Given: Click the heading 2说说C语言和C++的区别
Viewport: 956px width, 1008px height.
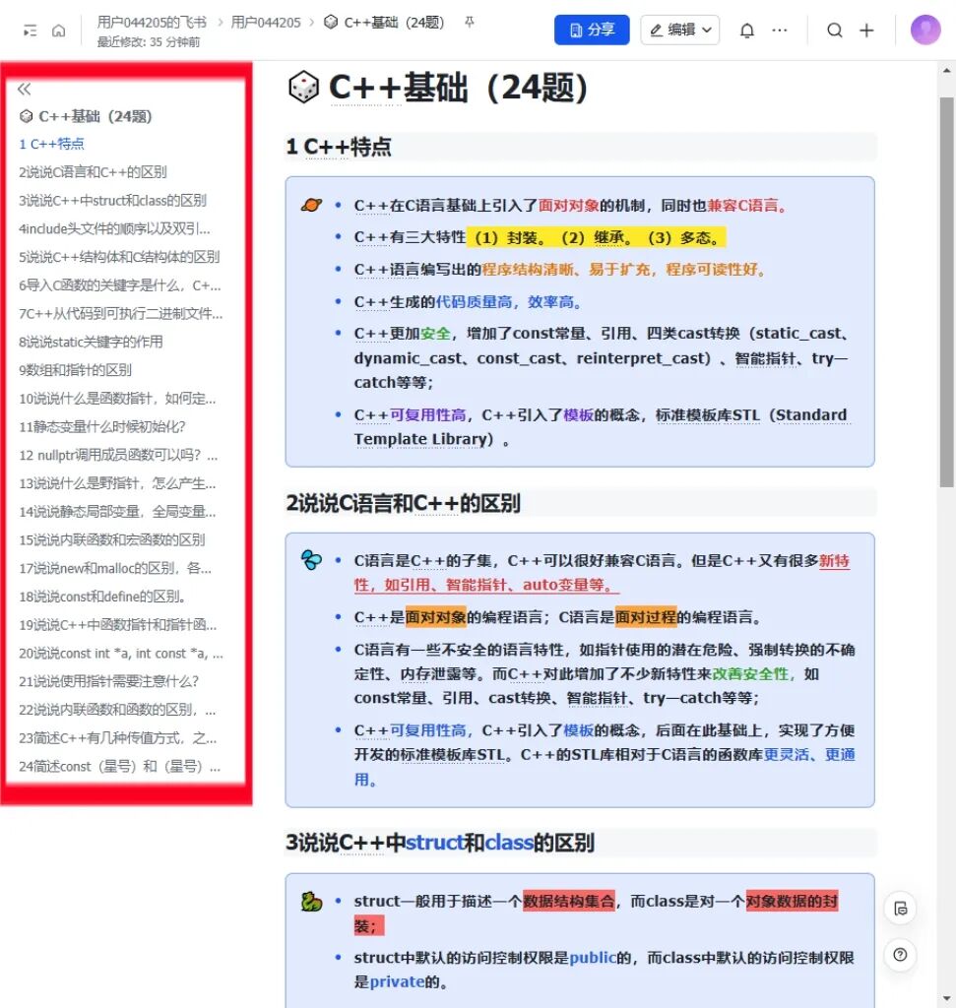Looking at the screenshot, I should [x=403, y=503].
